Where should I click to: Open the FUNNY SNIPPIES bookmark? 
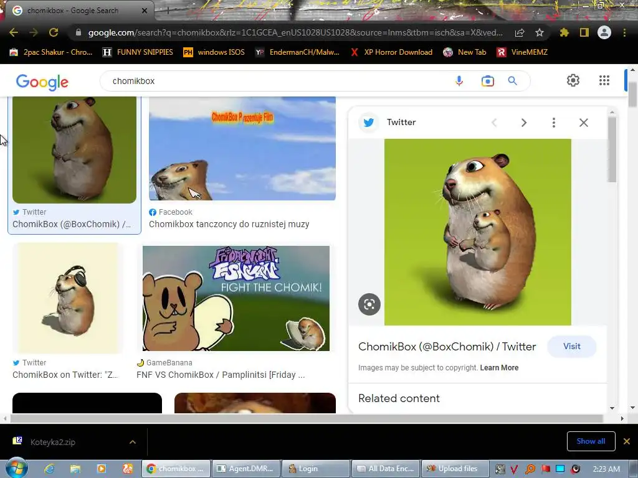point(138,52)
